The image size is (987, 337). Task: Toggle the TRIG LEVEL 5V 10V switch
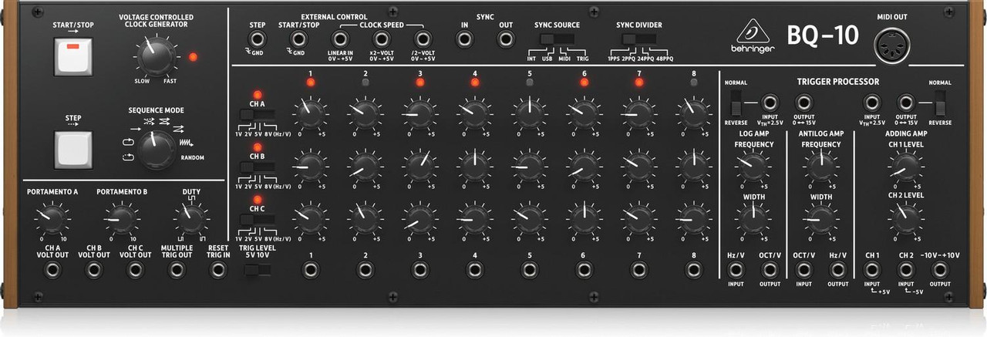[x=257, y=270]
